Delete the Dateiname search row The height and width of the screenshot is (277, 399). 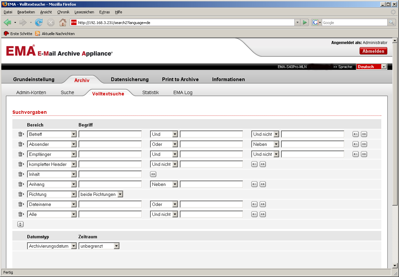click(x=20, y=204)
